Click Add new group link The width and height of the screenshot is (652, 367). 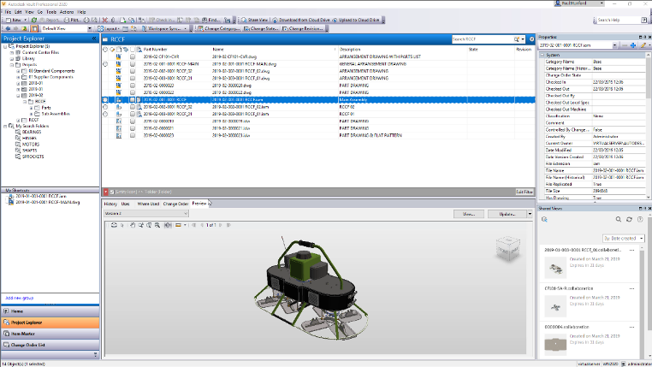tap(20, 298)
